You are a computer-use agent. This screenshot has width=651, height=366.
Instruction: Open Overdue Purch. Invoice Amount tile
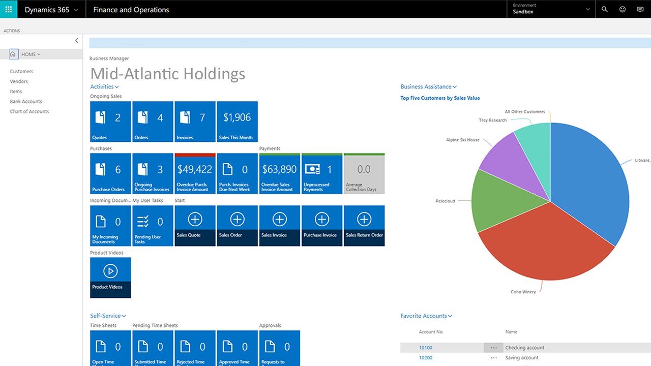point(195,173)
